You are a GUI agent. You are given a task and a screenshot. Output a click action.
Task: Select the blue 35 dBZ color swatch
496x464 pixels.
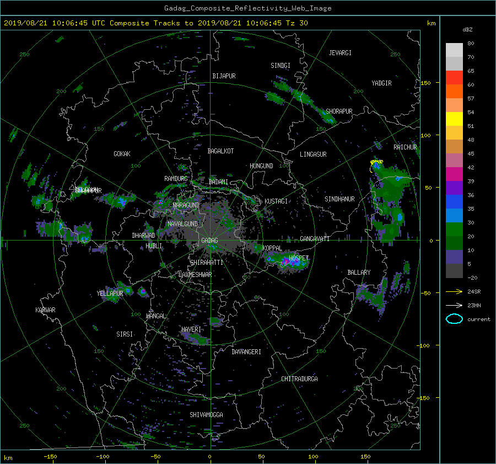pyautogui.click(x=454, y=202)
